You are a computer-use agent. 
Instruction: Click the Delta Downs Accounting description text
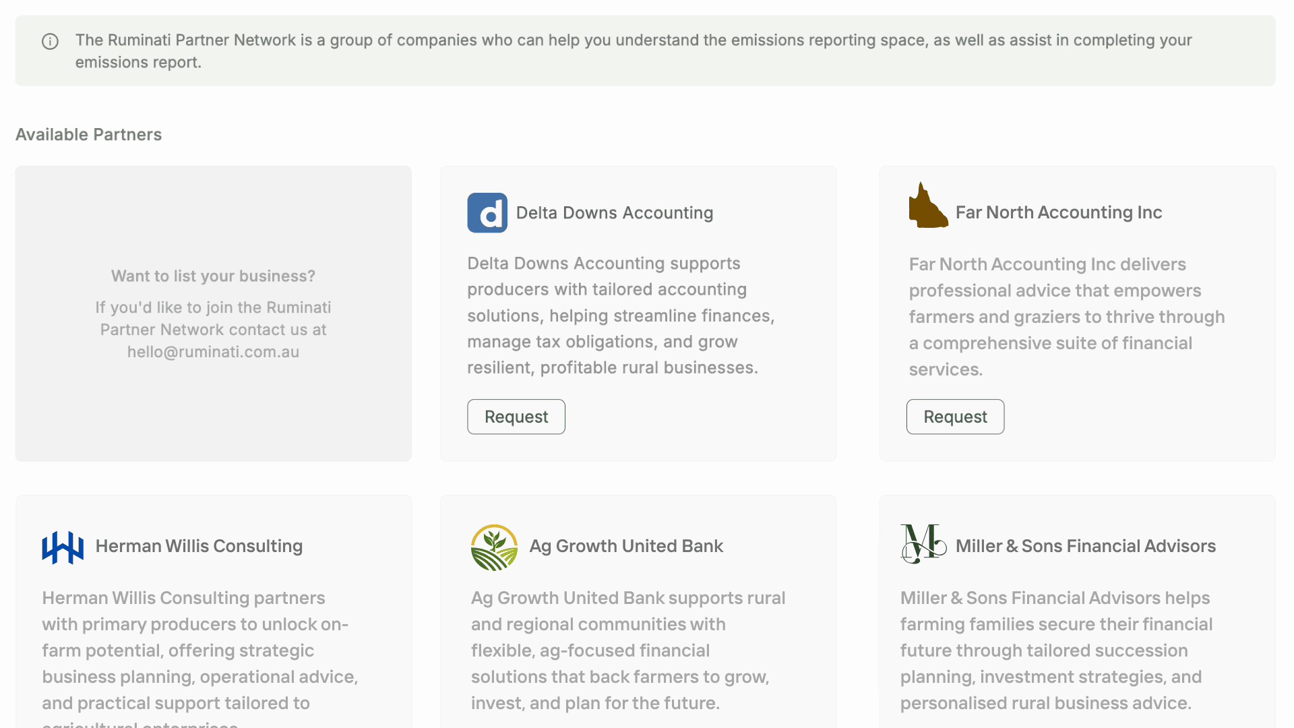coord(620,315)
